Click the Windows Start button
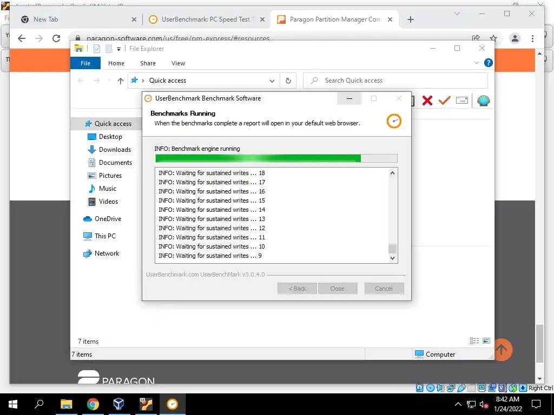 coord(13,404)
